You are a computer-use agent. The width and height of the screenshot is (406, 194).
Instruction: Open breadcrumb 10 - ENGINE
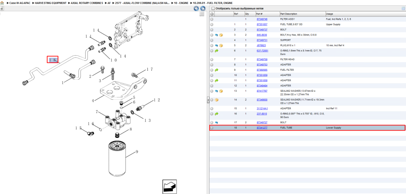[181, 3]
